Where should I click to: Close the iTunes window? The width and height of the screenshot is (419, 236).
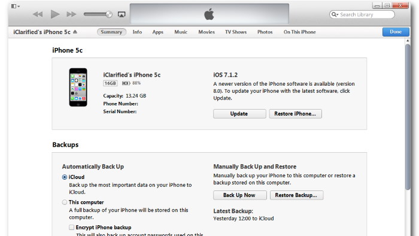[400, 5]
